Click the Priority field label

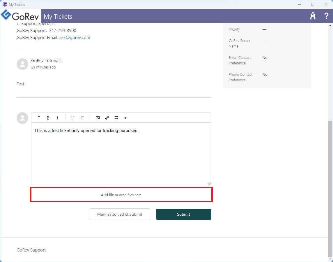tap(234, 29)
